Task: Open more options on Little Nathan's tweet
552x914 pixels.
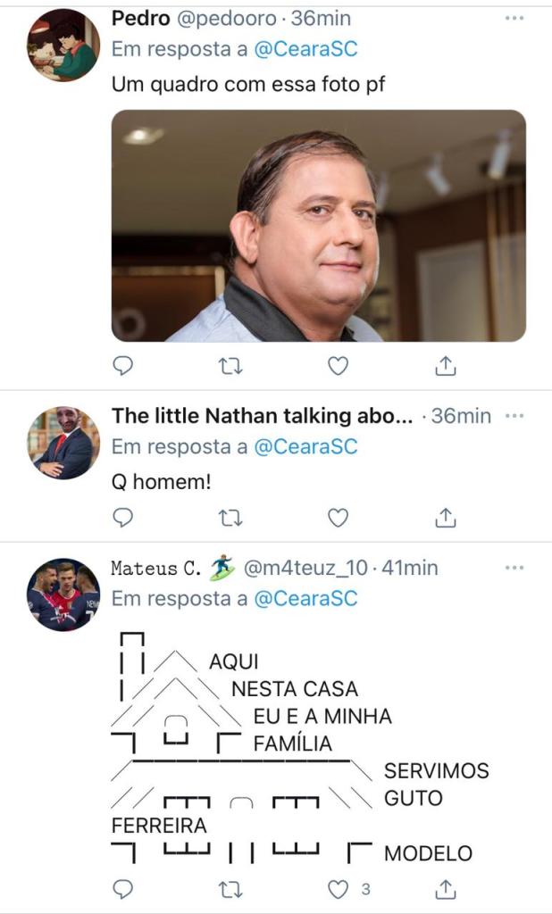Action: pyautogui.click(x=514, y=416)
